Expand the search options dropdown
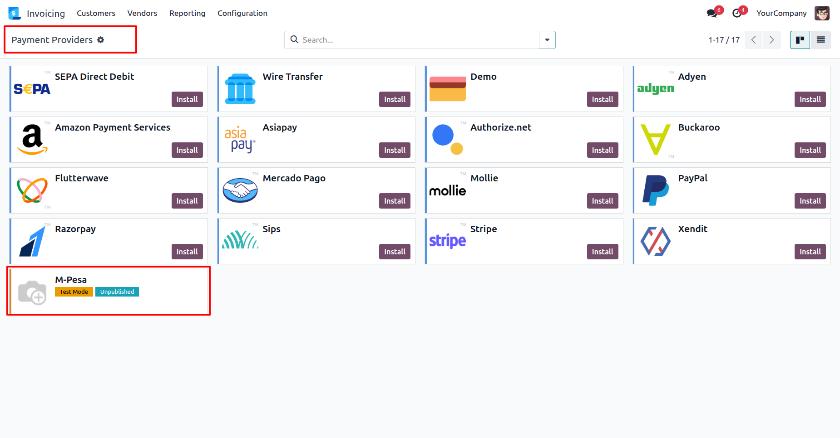840x438 pixels. tap(547, 40)
